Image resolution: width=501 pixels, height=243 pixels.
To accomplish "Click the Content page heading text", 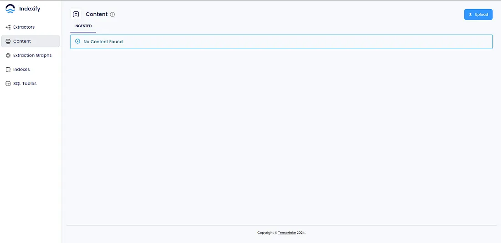I will [97, 15].
